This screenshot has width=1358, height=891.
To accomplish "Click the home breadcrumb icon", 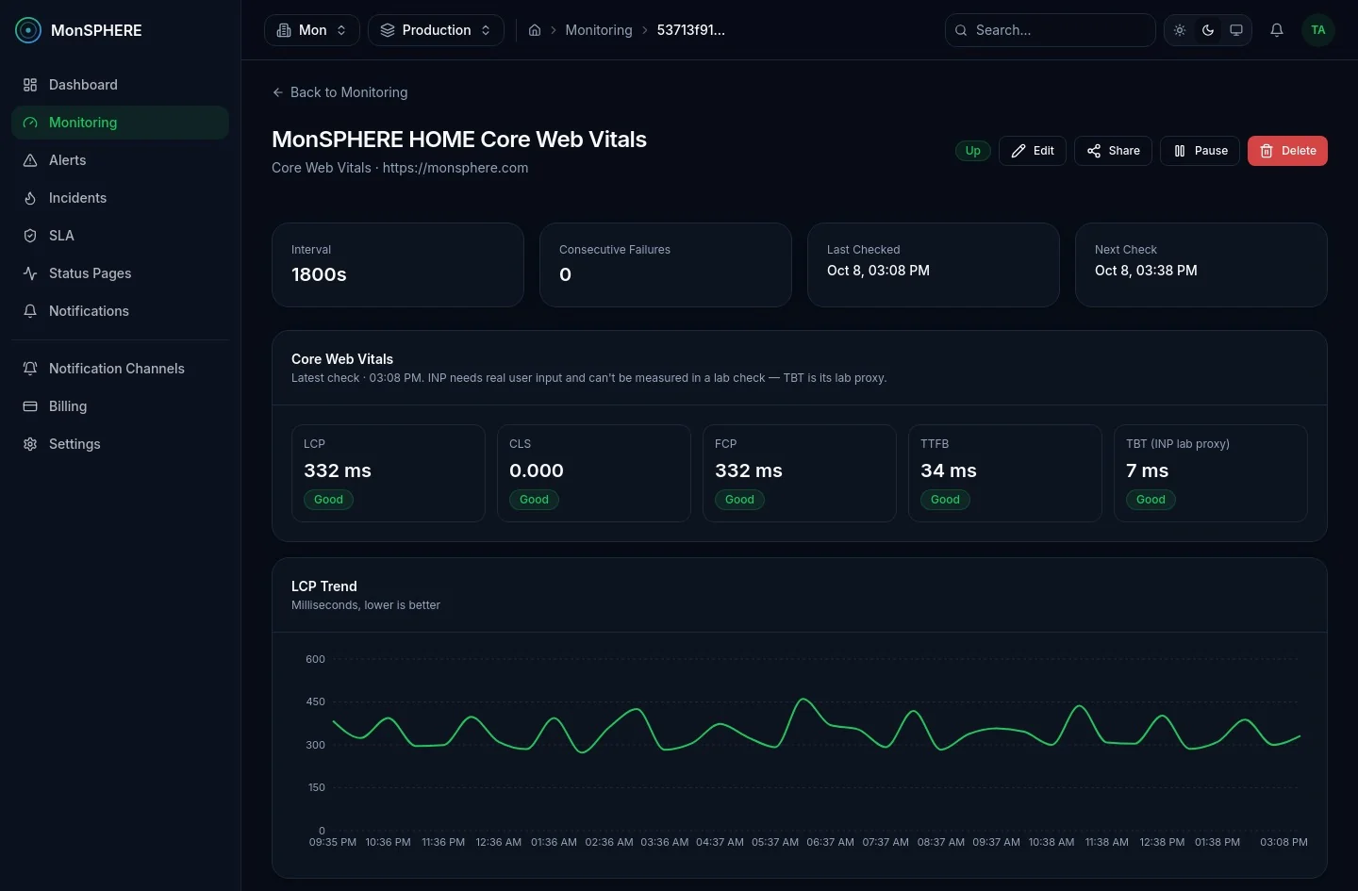I will tap(535, 30).
